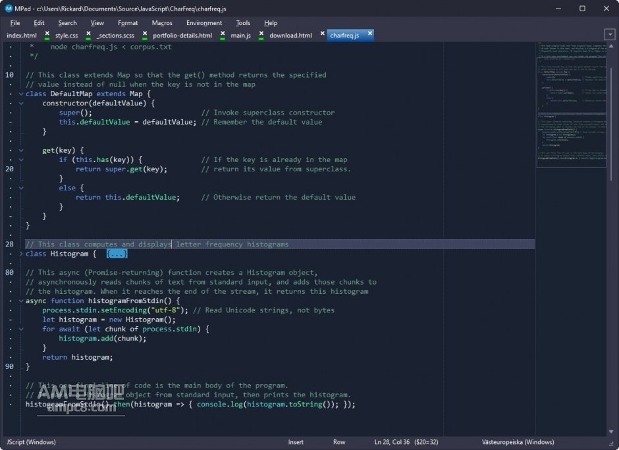This screenshot has width=619, height=450.
Task: Click the MPad app icon in title bar
Action: [x=9, y=9]
